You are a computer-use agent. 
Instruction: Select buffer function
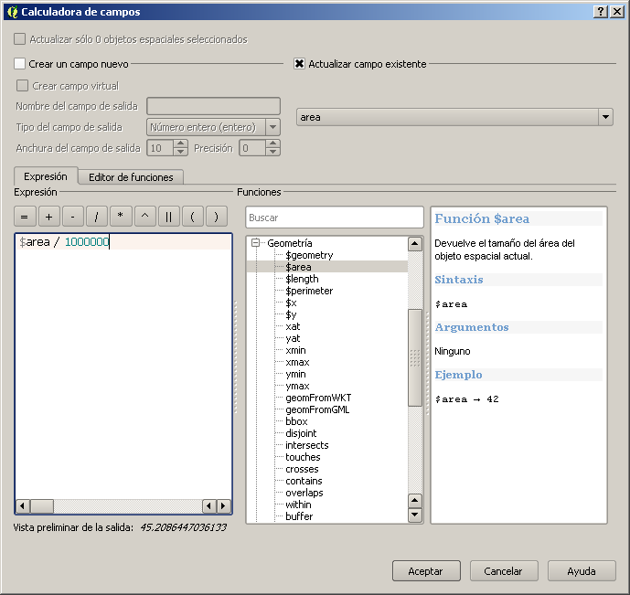pos(299,516)
